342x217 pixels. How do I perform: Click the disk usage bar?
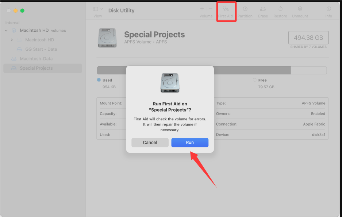tap(212, 70)
